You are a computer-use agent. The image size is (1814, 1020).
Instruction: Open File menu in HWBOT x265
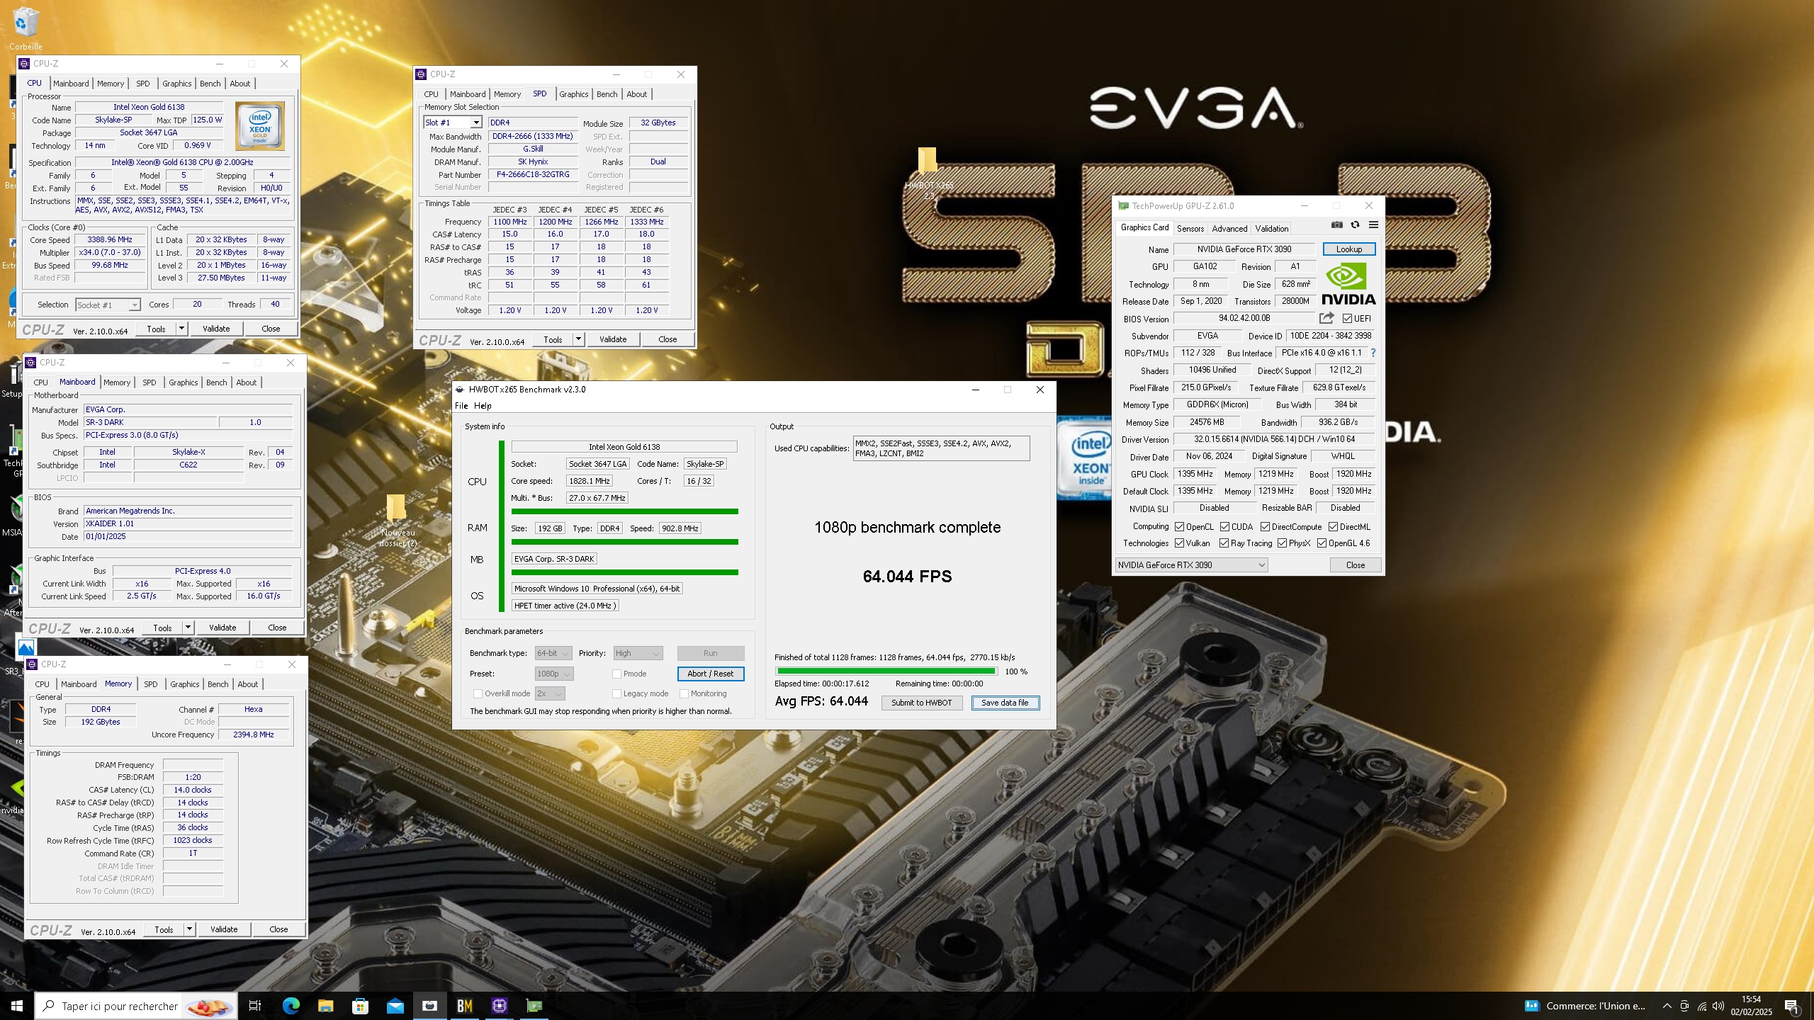[x=461, y=406]
